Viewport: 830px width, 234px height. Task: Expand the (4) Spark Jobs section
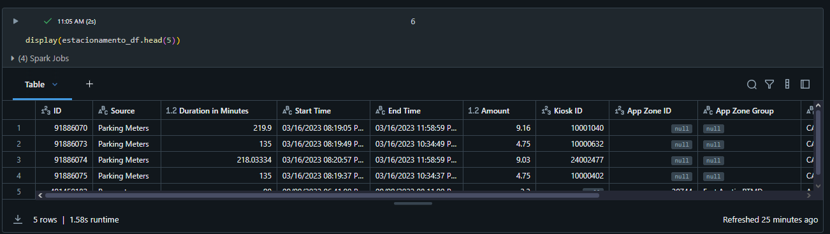click(x=40, y=58)
